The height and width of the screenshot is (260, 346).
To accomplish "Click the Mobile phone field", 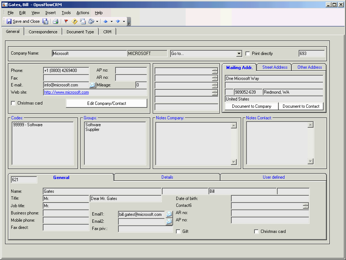I will tap(66, 220).
